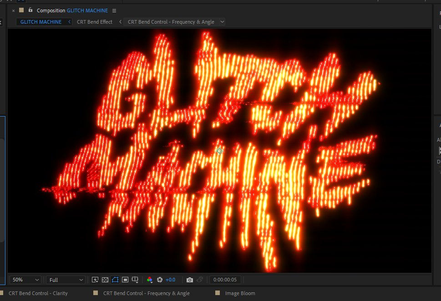The image size is (441, 301).
Task: Open the 50% magnification dropdown
Action: click(25, 280)
